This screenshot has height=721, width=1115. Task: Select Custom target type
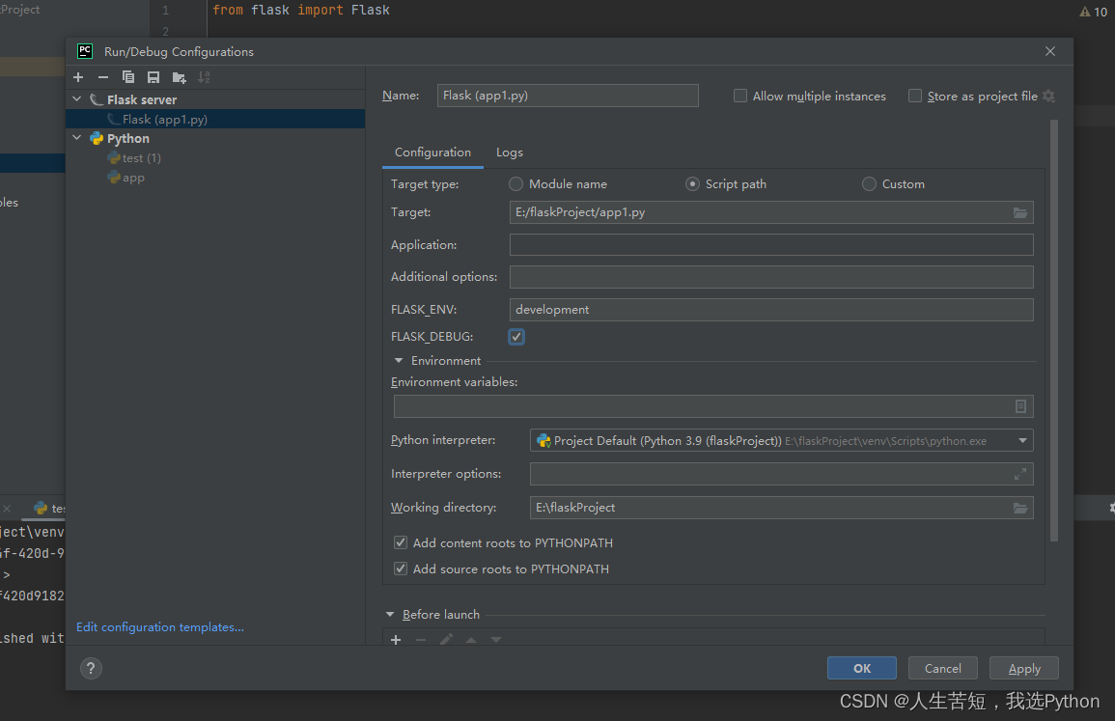(869, 184)
